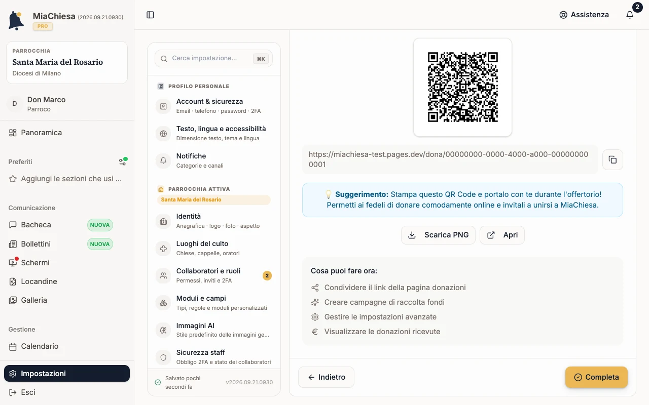Click the Don Marco Parroco profile
The height and width of the screenshot is (405, 649).
67,104
